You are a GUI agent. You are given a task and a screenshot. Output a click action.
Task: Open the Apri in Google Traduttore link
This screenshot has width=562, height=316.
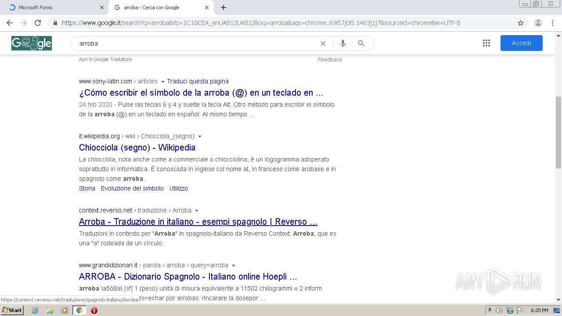coord(105,59)
